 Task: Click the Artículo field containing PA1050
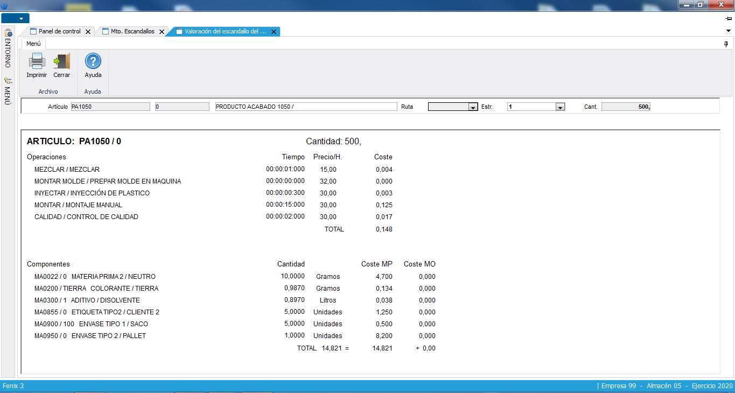(x=110, y=107)
